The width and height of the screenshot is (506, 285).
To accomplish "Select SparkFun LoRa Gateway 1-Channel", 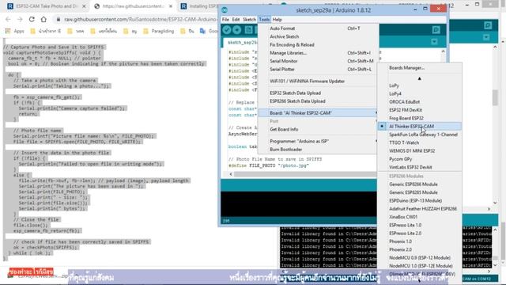I will [x=420, y=135].
